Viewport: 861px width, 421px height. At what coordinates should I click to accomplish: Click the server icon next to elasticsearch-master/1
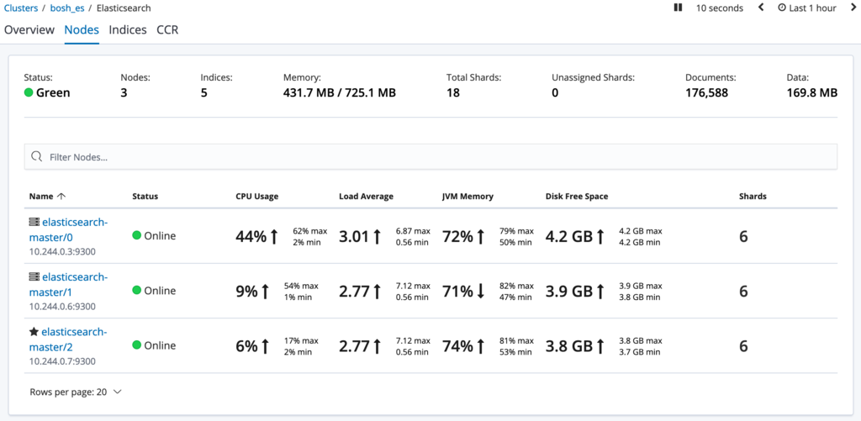click(x=34, y=276)
